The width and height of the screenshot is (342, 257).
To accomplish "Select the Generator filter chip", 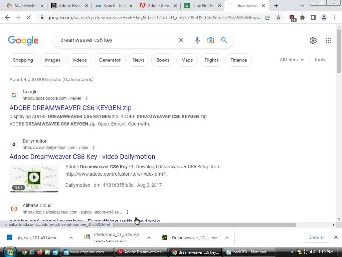I will [110, 60].
